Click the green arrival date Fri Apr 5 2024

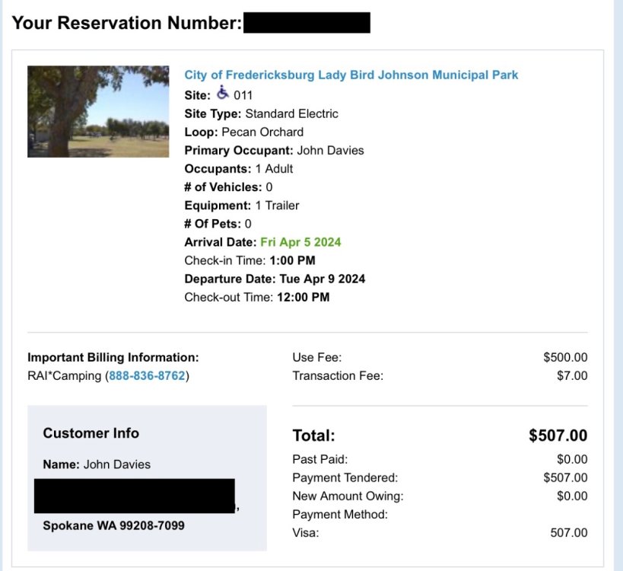300,242
